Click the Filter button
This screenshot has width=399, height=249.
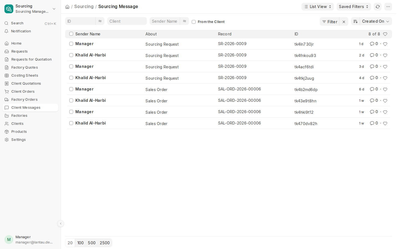click(x=329, y=22)
